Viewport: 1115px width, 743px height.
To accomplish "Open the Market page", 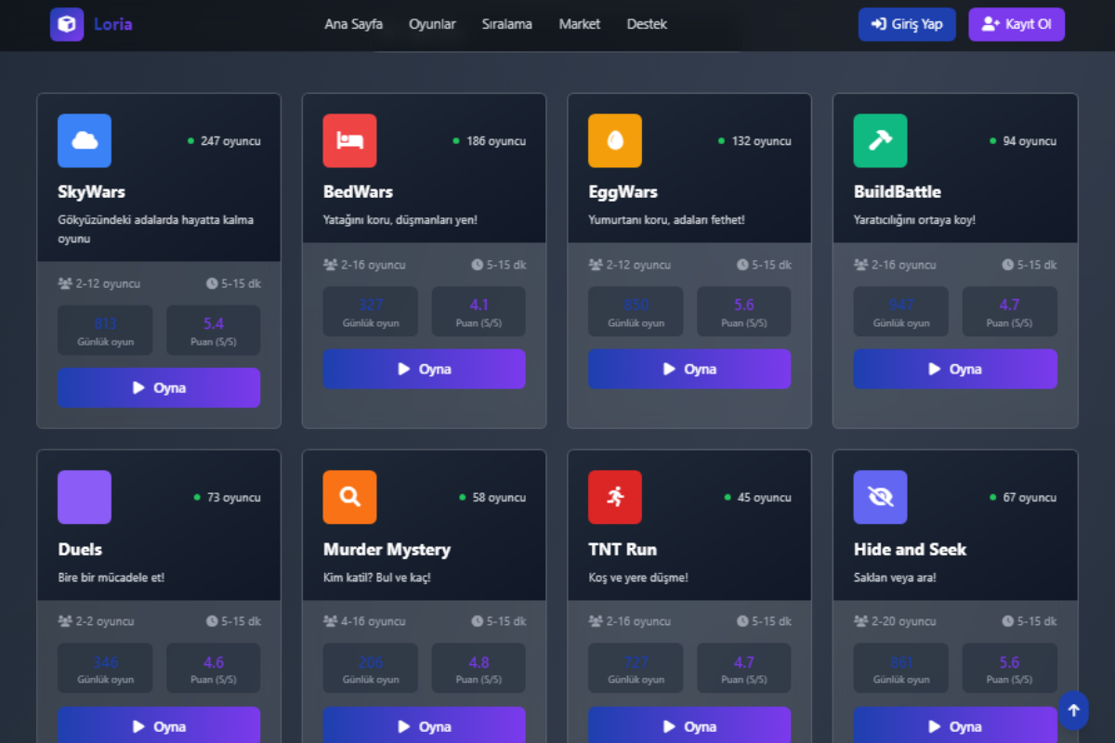I will click(579, 24).
